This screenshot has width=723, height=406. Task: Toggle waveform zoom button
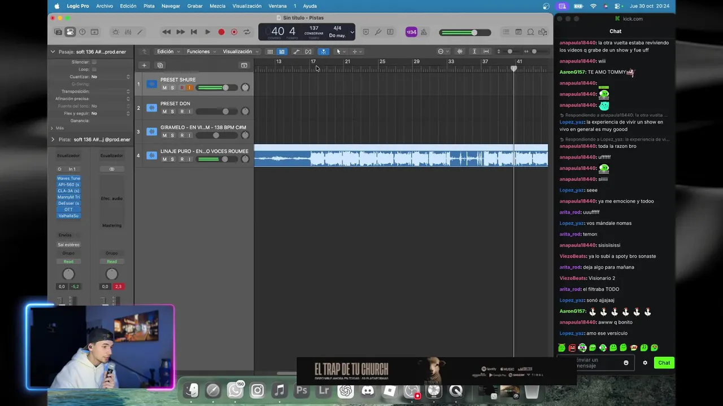point(460,51)
